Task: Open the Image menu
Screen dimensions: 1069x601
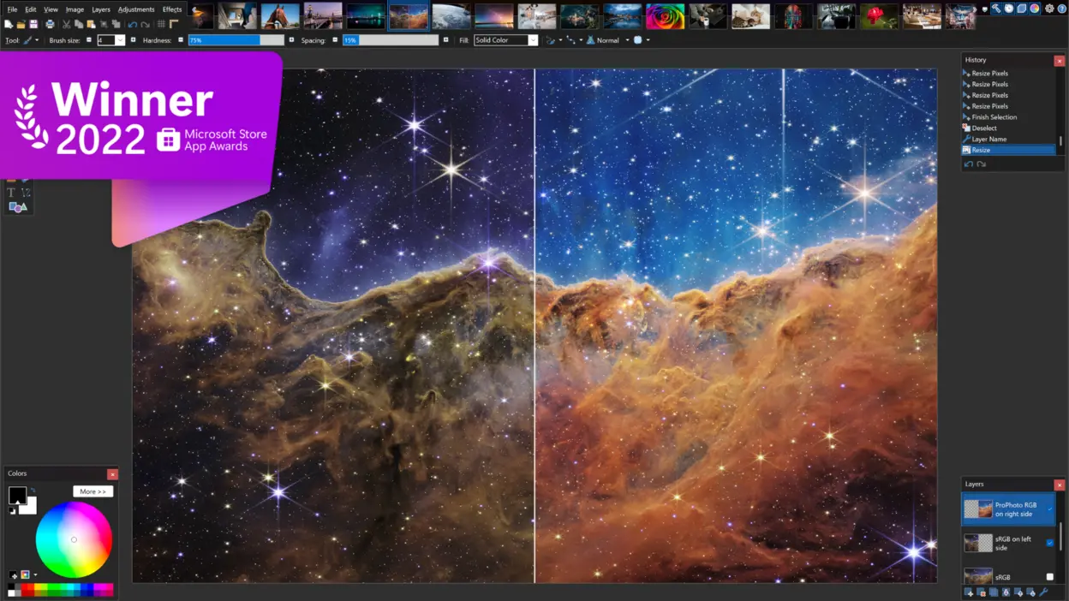Action: pos(75,9)
